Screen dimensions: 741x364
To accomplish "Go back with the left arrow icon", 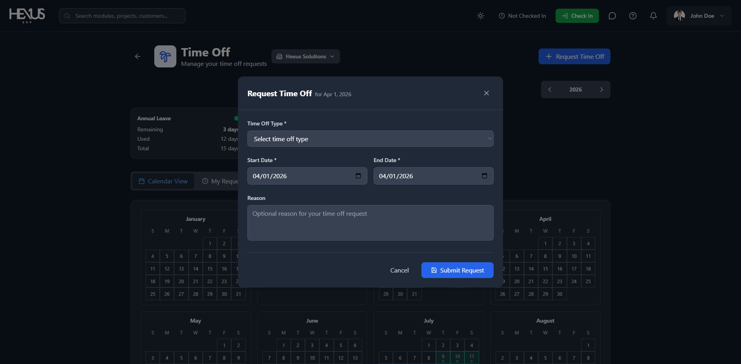I will [138, 56].
